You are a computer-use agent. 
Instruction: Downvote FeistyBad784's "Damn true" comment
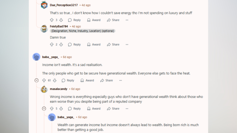pyautogui.click(x=61, y=45)
